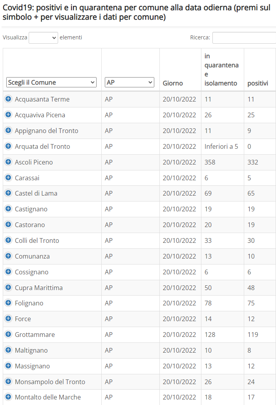
Task: Show details for Folignano with plus icon
Action: pyautogui.click(x=8, y=303)
